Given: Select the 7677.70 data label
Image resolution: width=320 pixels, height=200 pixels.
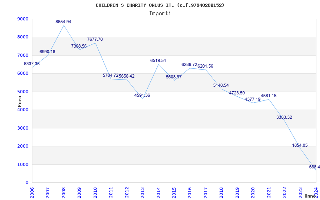Looking at the screenshot, I should click(x=95, y=39).
